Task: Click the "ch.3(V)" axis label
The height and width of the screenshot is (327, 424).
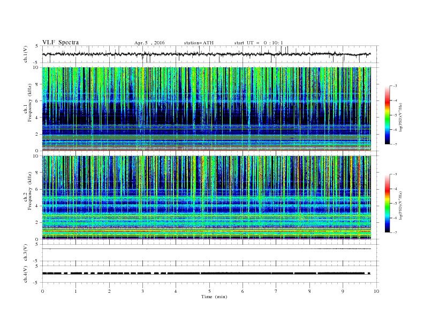Action: click(26, 253)
